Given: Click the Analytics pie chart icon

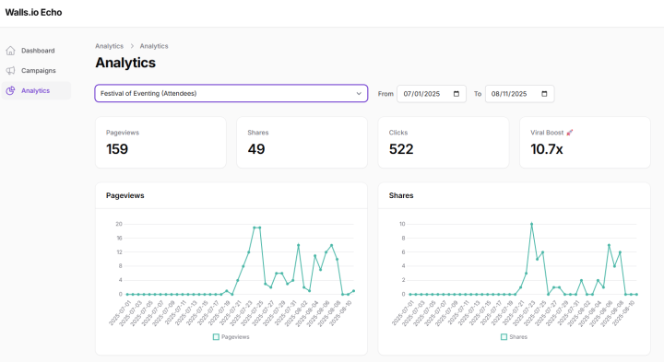Looking at the screenshot, I should point(10,90).
